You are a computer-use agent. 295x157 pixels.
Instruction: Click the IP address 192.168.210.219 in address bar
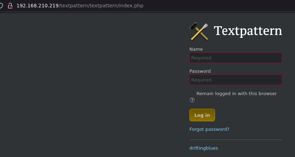tap(38, 6)
